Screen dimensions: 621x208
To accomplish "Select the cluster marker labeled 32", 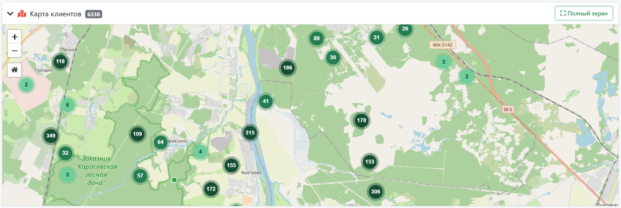I will pyautogui.click(x=65, y=153).
